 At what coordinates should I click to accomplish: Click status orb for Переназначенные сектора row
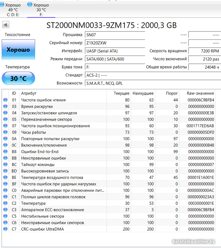5,119
